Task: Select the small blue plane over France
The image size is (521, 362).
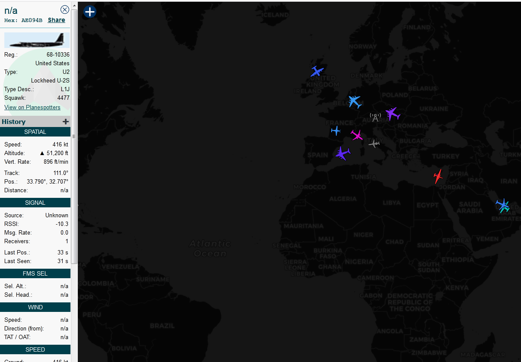Action: pyautogui.click(x=336, y=130)
